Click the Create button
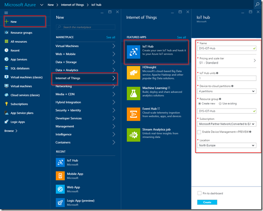263x211 pixels. pyautogui.click(x=207, y=202)
